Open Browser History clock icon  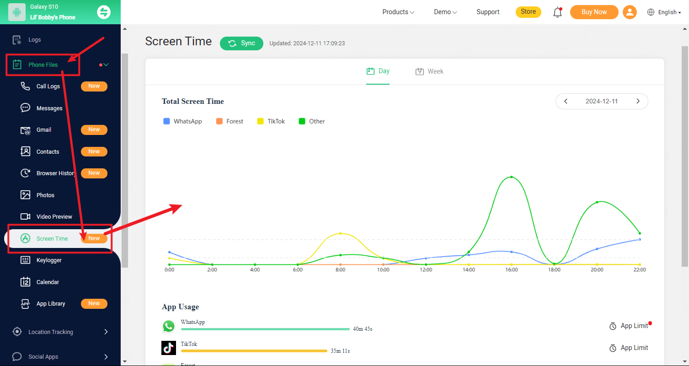pos(26,173)
